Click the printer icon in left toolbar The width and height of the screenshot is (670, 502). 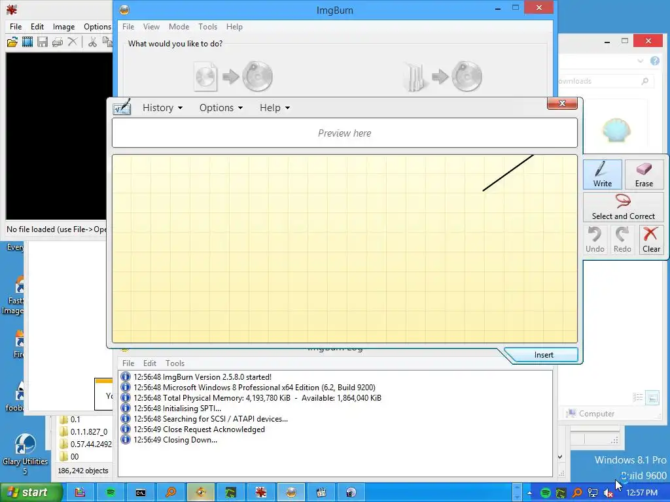click(x=58, y=42)
